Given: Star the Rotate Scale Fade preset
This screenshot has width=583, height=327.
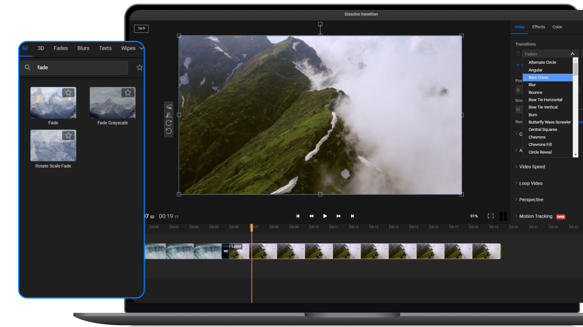Looking at the screenshot, I should (68, 136).
